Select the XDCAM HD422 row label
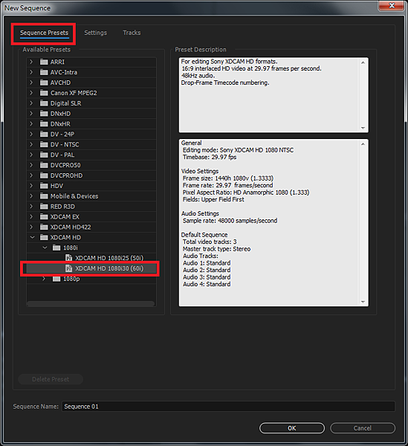Screen dimensions: 408x446 [71, 227]
